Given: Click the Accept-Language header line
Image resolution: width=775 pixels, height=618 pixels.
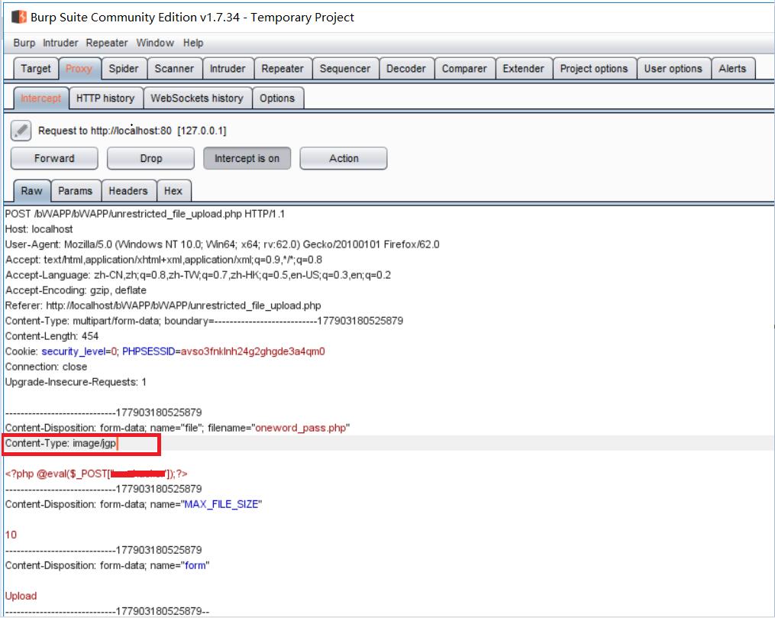Looking at the screenshot, I should click(198, 275).
